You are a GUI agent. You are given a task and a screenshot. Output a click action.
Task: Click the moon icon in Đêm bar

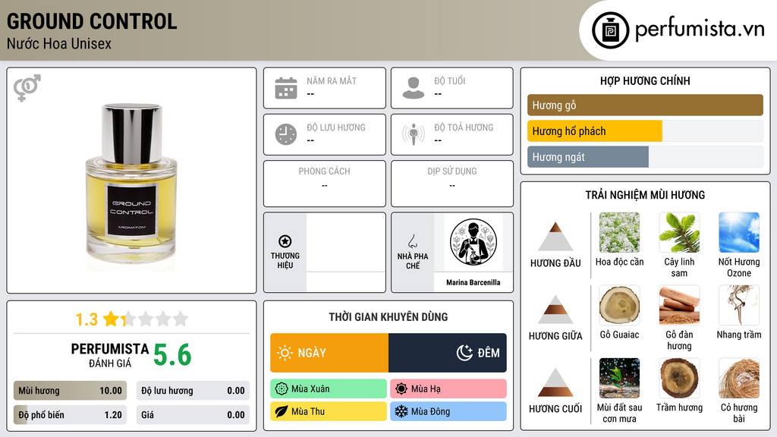click(x=465, y=353)
